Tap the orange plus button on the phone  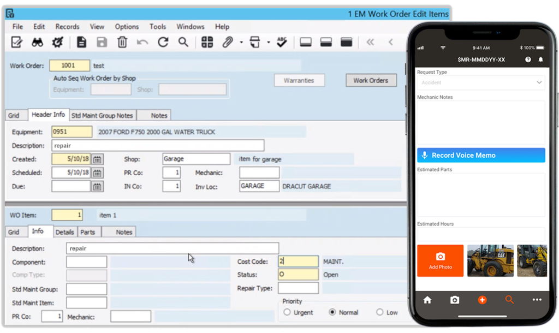click(x=481, y=300)
